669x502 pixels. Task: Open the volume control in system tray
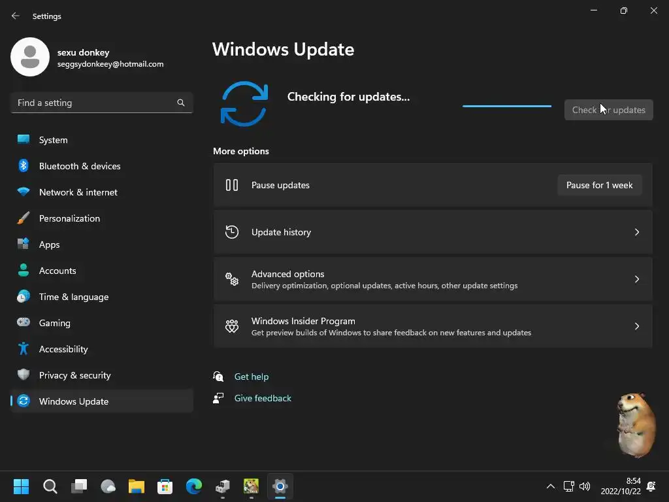click(585, 486)
